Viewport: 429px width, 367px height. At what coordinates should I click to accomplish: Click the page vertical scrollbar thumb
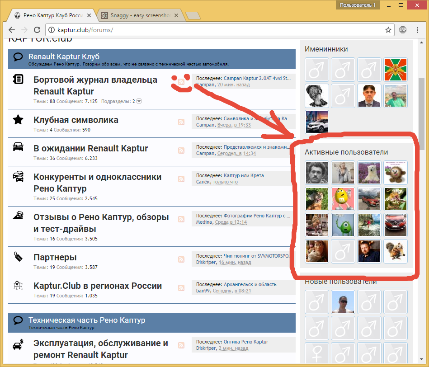(421, 113)
